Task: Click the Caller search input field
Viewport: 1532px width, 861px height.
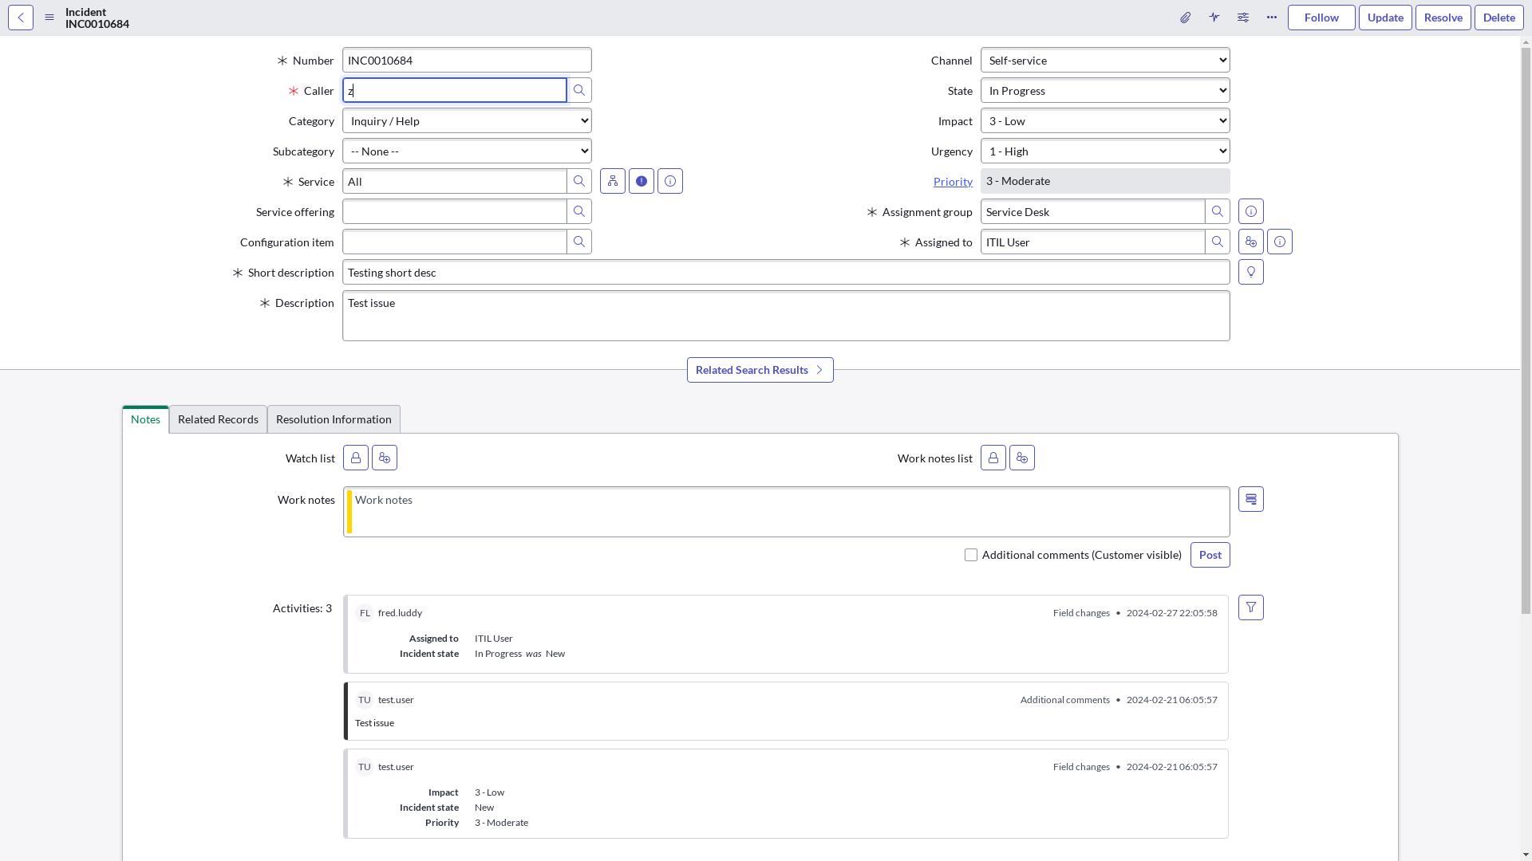Action: pos(455,90)
